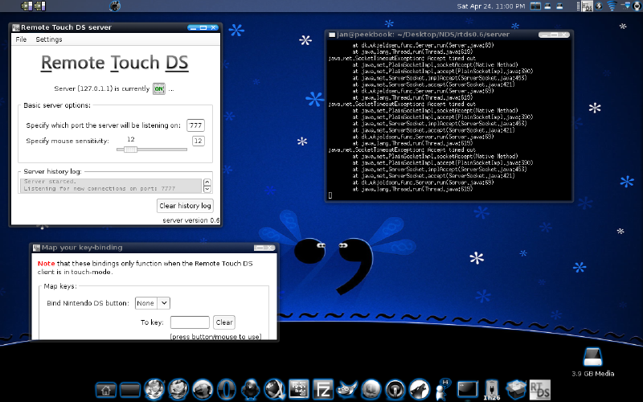
Task: Open the Settings menu in Remote Touch DS
Action: [49, 39]
